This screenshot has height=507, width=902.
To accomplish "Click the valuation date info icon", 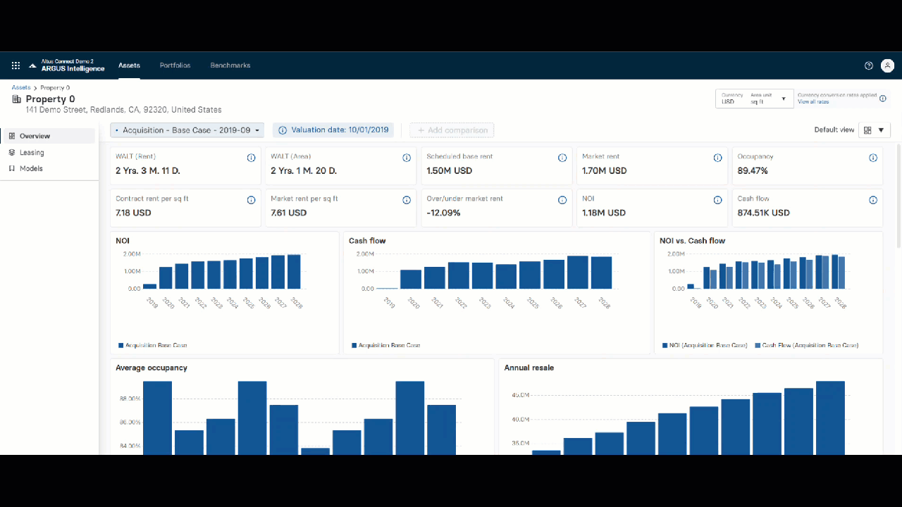I will pos(283,130).
